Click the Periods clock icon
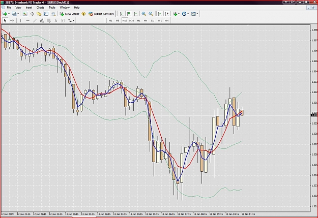The width and height of the screenshot is (318, 218). pyautogui.click(x=184, y=14)
